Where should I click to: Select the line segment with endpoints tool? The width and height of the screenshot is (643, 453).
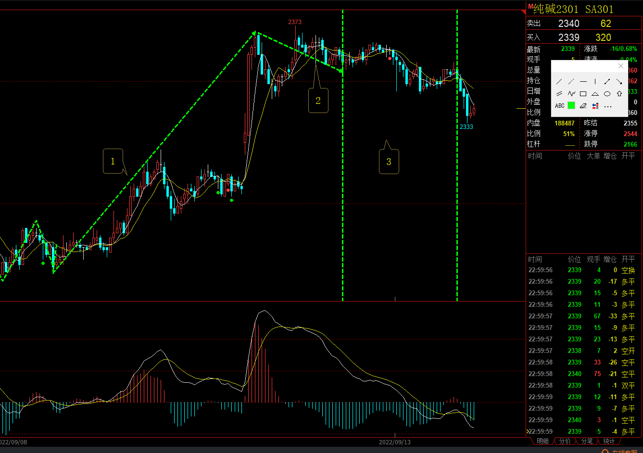[x=607, y=82]
